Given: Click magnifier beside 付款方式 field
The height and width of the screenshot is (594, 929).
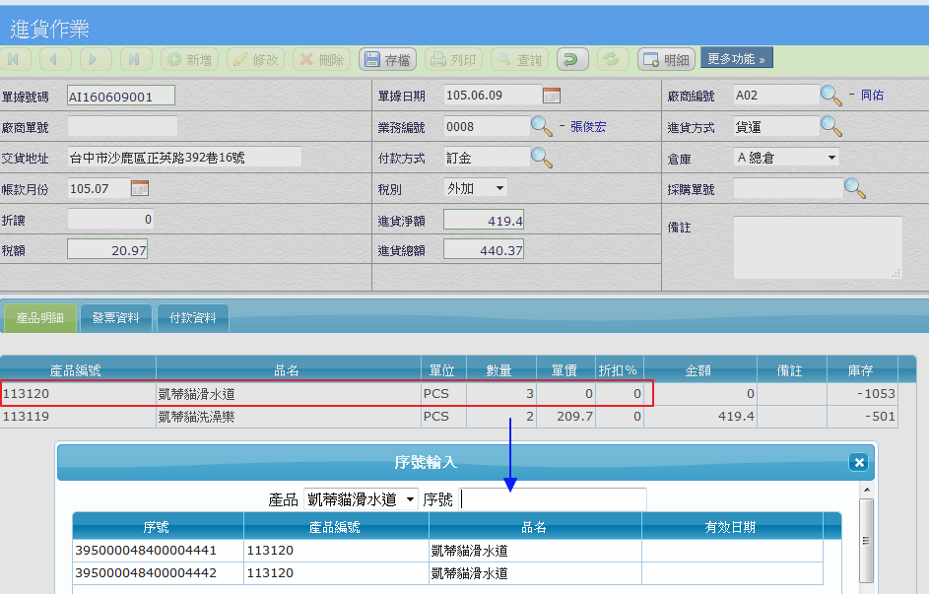Looking at the screenshot, I should (x=542, y=158).
